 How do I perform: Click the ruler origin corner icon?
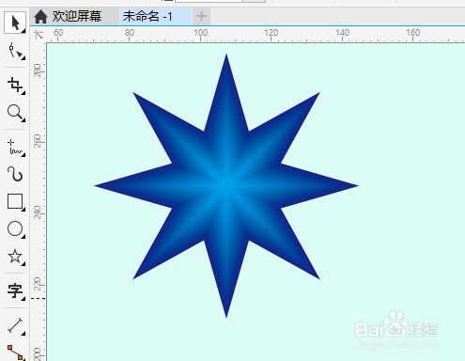[x=39, y=34]
